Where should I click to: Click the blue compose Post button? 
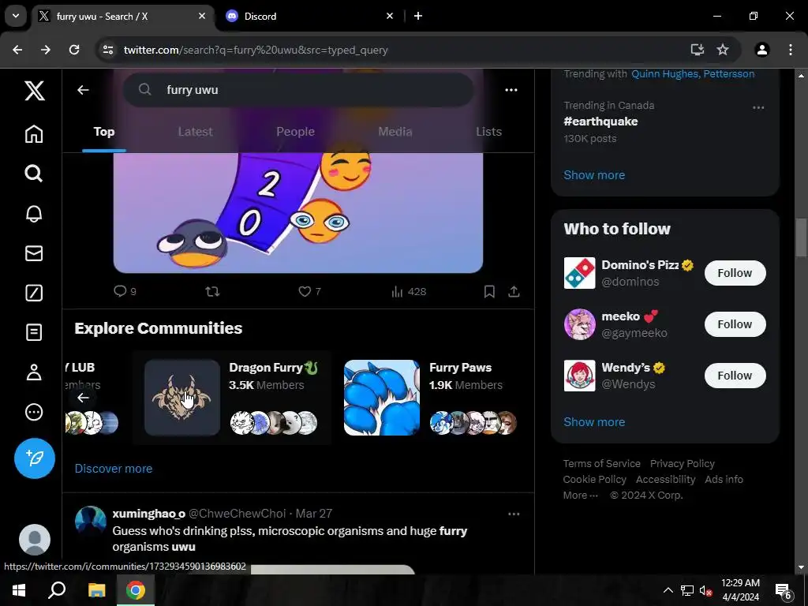click(35, 458)
